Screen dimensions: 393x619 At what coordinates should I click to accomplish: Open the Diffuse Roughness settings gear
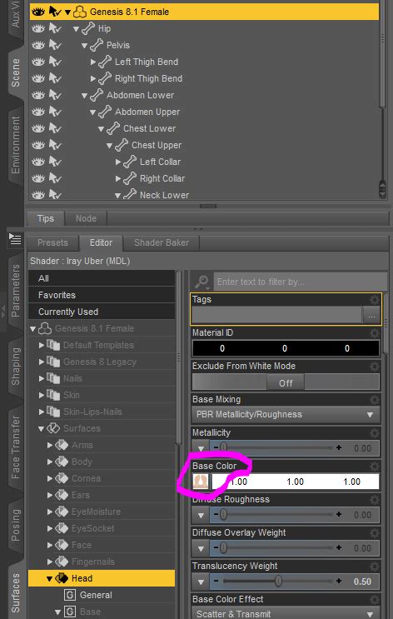(374, 500)
